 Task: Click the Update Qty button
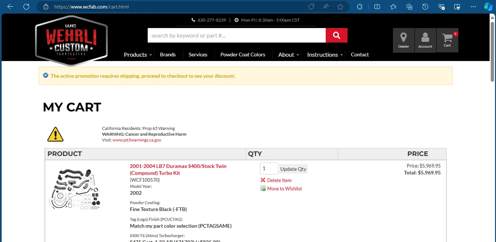tap(293, 169)
